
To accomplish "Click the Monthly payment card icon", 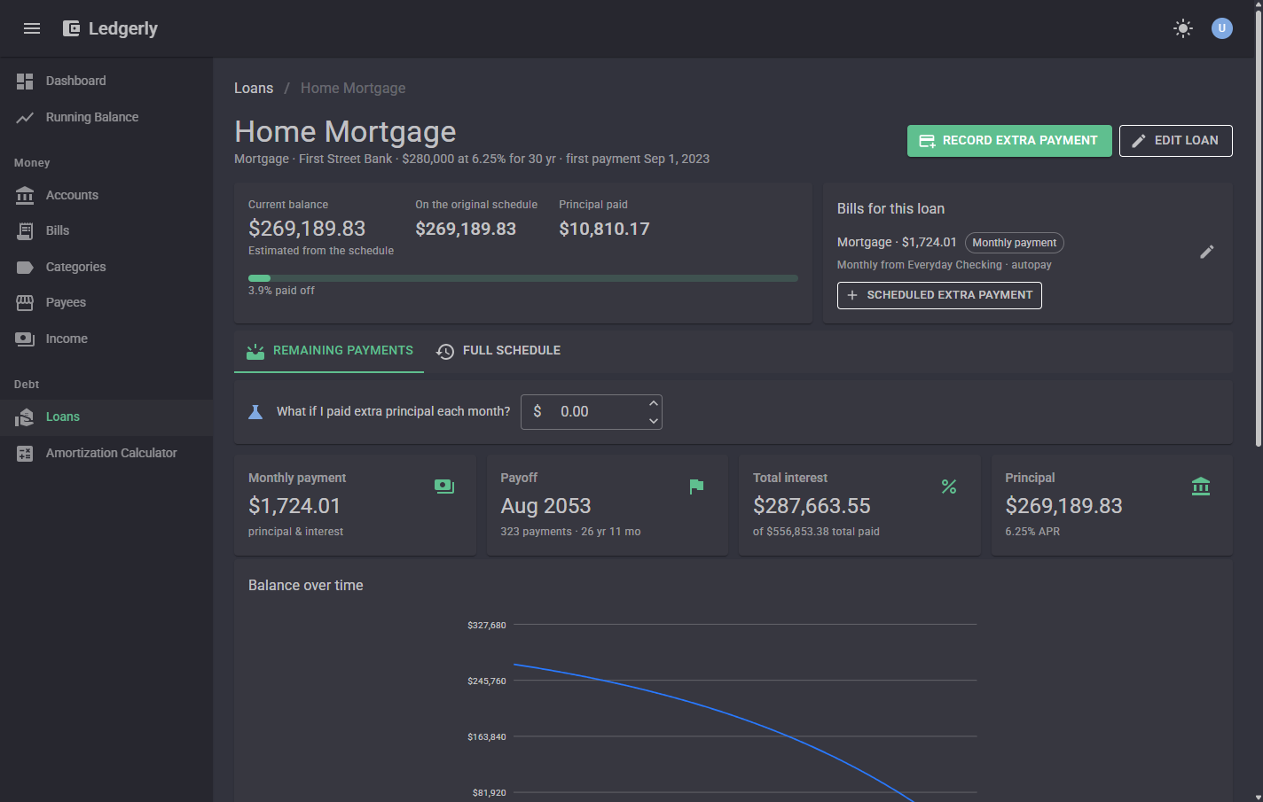I will 444,487.
